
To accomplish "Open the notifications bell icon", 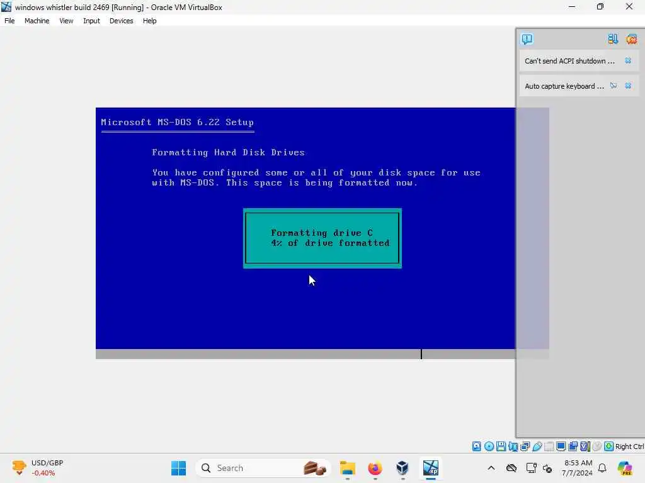I will point(602,468).
